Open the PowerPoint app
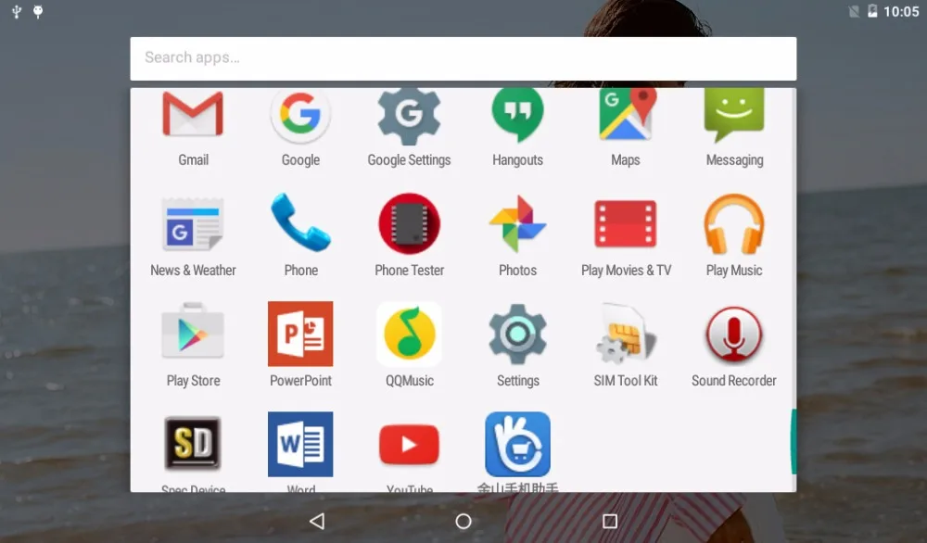Viewport: 927px width, 543px height. point(300,334)
